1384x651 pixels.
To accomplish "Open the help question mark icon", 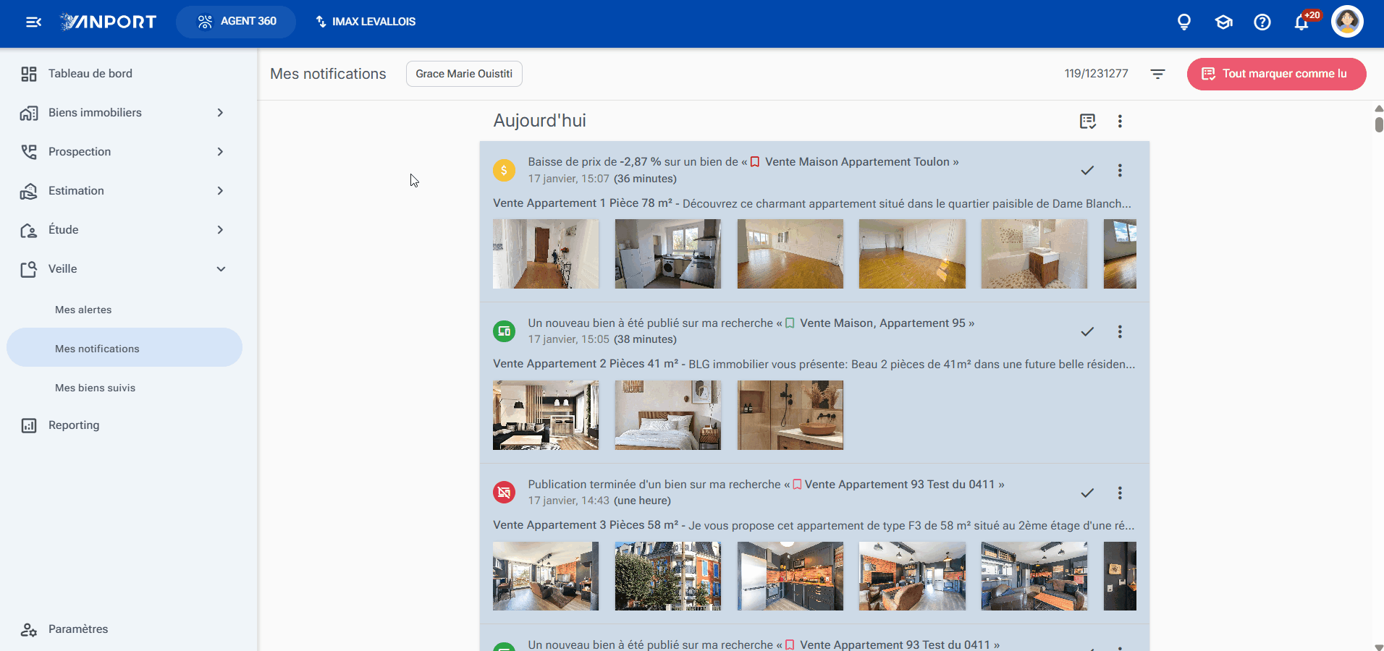I will (1262, 22).
